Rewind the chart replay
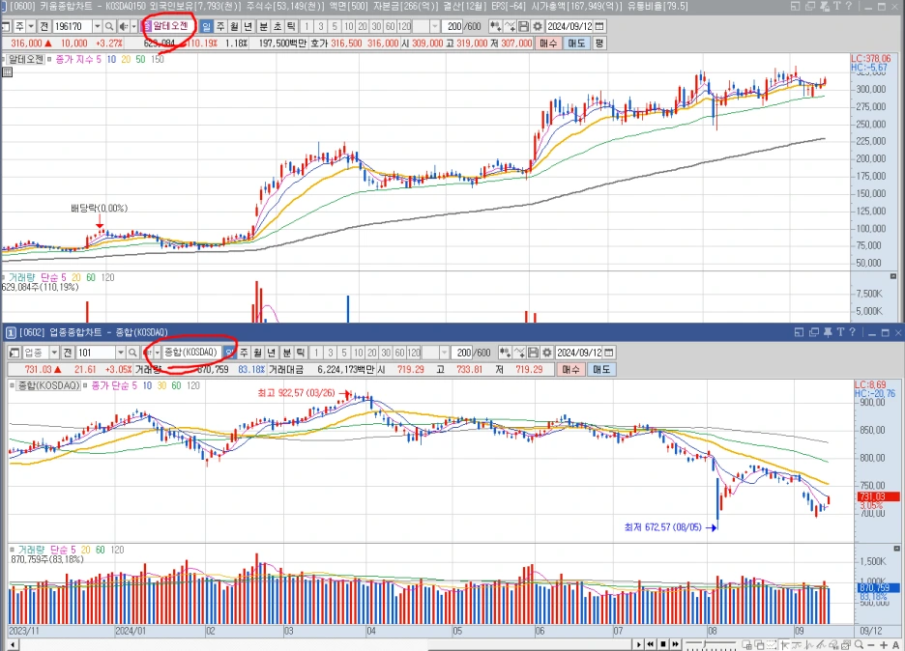 651,644
